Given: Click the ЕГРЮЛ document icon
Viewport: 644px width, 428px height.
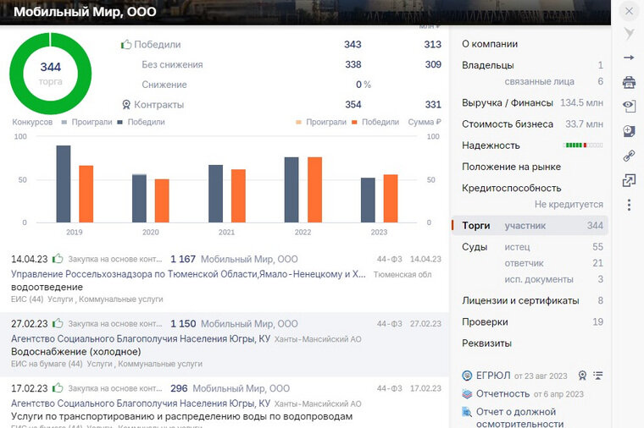Looking at the screenshot, I should coord(467,376).
